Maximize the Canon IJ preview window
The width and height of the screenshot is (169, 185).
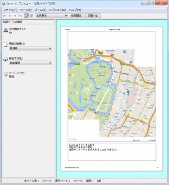[x=152, y=3]
